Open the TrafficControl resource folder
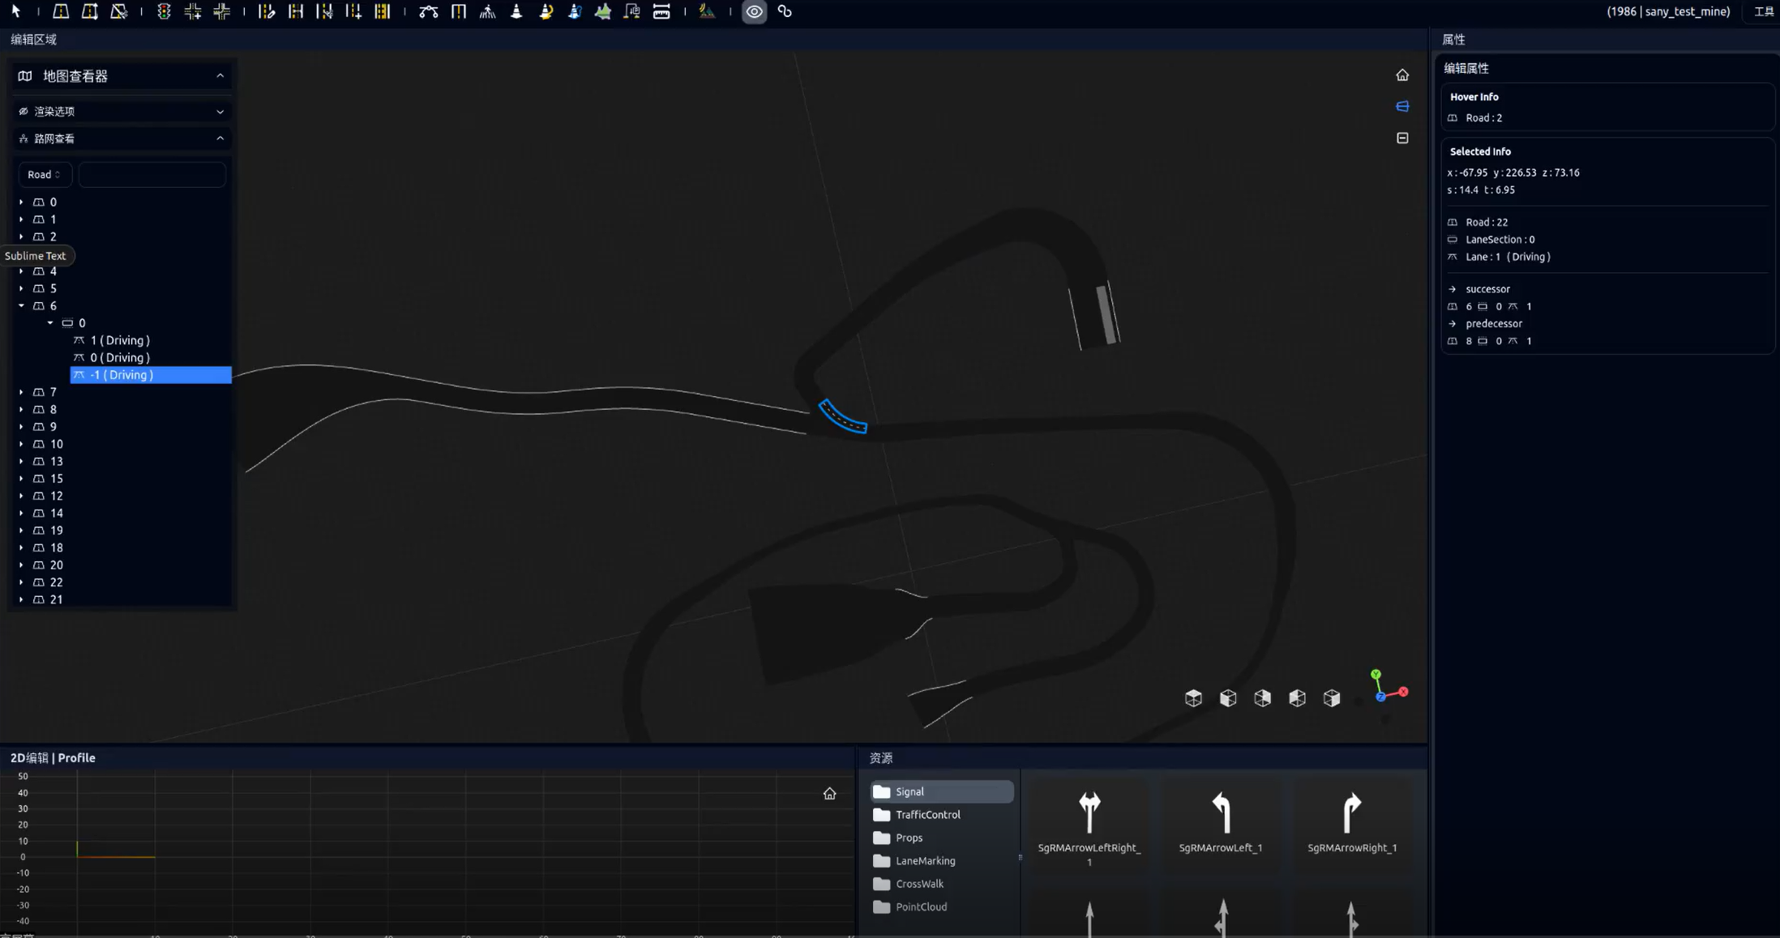 click(942, 814)
